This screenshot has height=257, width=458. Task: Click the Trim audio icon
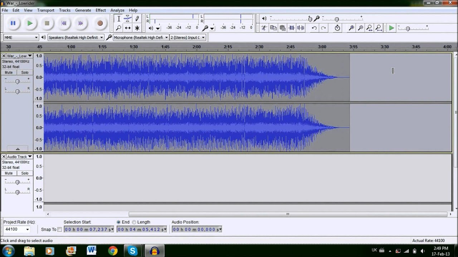(x=292, y=28)
